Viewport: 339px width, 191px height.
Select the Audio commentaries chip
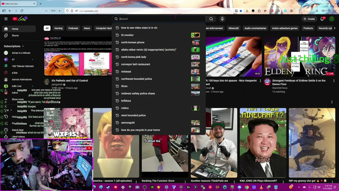pos(255,28)
